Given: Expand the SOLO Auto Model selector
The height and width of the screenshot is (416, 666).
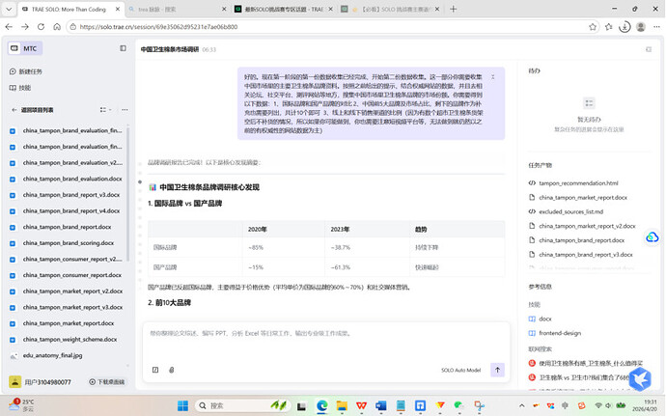Looking at the screenshot, I should [460, 370].
